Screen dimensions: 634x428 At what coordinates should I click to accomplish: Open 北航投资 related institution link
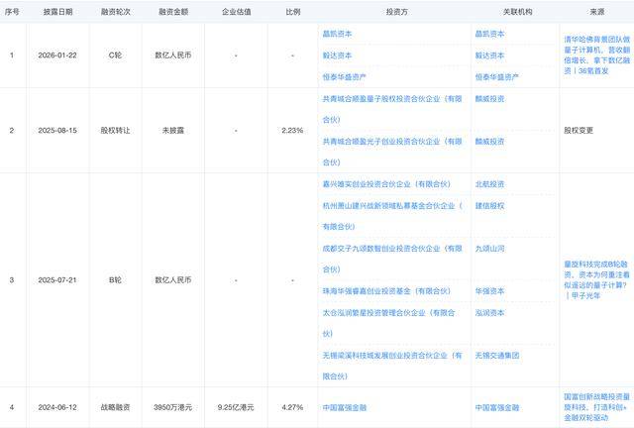(x=489, y=183)
